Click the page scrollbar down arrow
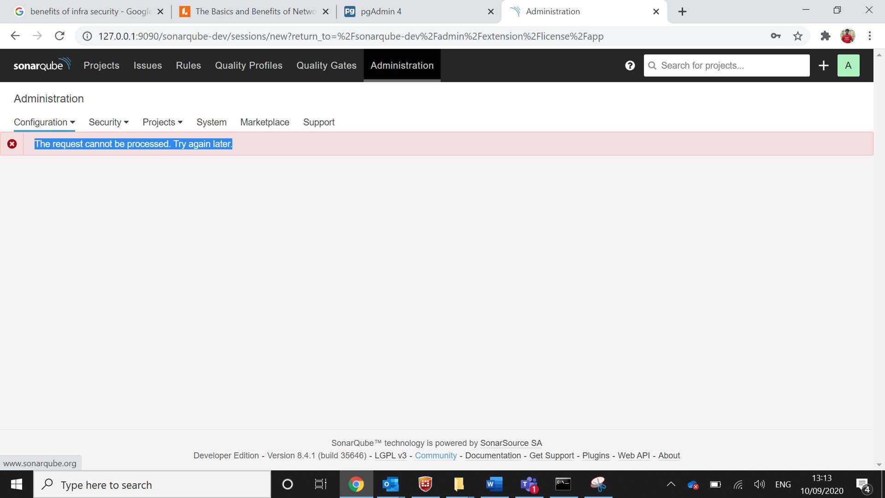The image size is (885, 498). pos(879,464)
